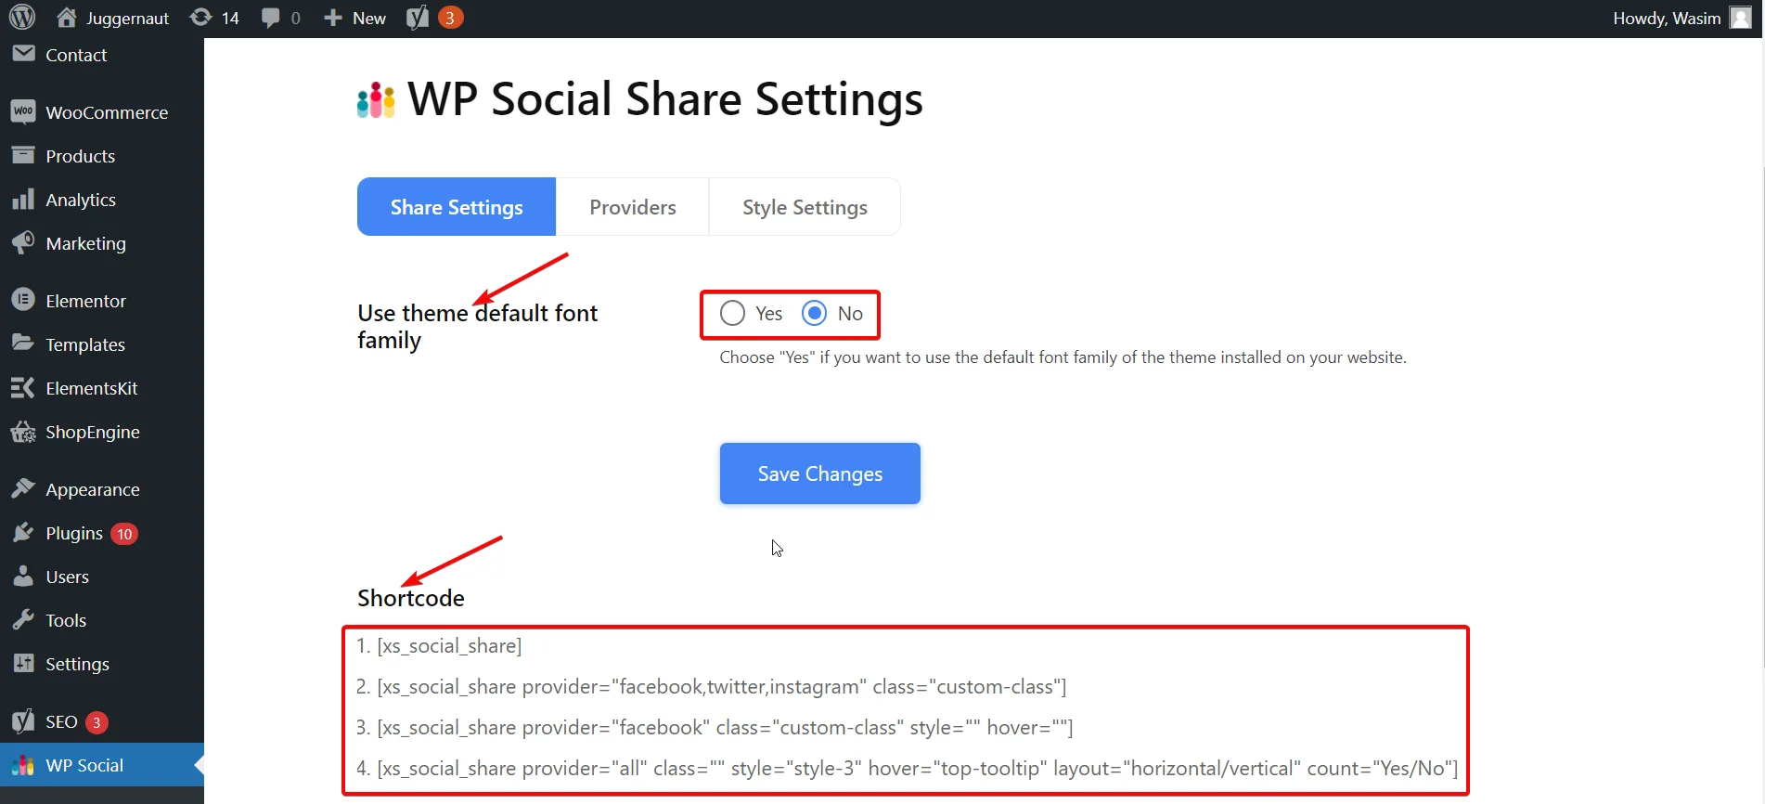The height and width of the screenshot is (804, 1765).
Task: Click the WordPress logo icon in admin bar
Action: click(22, 18)
